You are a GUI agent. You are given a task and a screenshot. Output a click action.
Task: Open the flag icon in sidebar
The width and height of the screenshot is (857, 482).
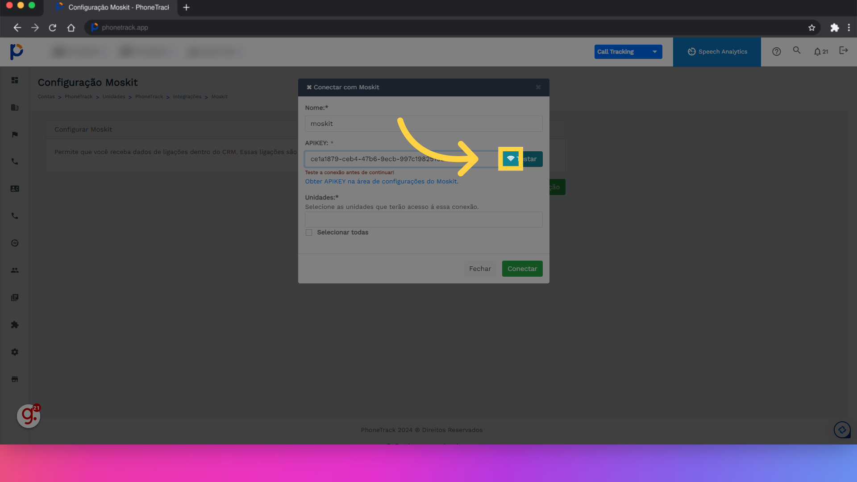click(15, 135)
